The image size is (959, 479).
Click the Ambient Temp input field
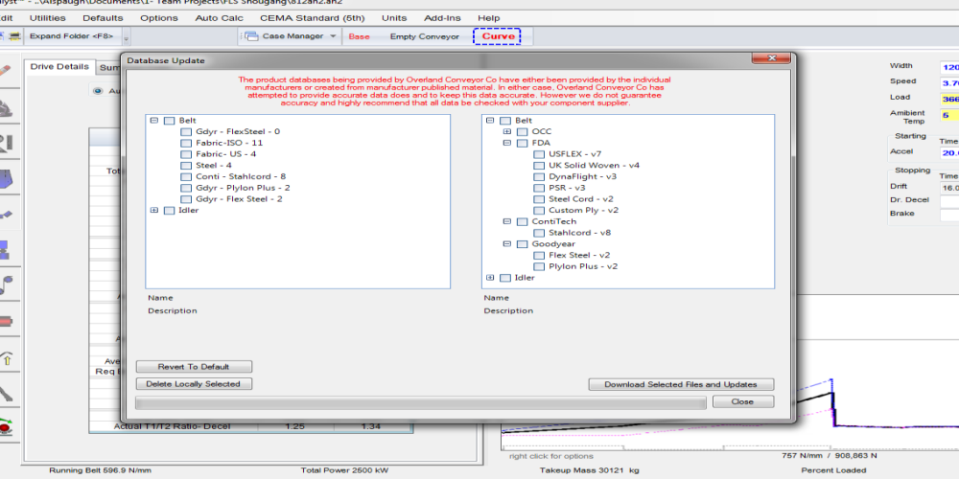point(949,116)
